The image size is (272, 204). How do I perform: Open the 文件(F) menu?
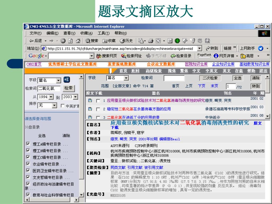click(35, 33)
